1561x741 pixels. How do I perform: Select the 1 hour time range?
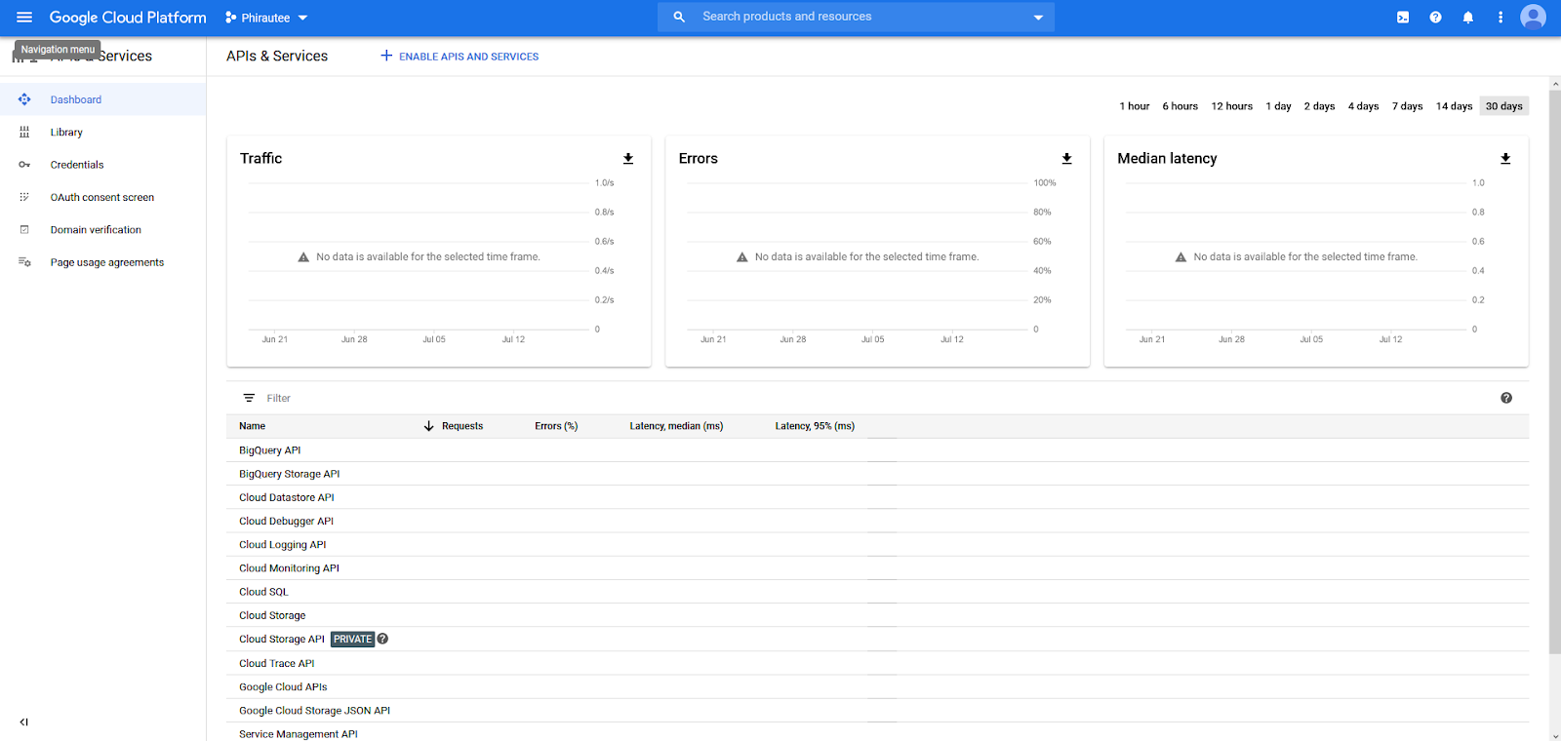[1135, 106]
